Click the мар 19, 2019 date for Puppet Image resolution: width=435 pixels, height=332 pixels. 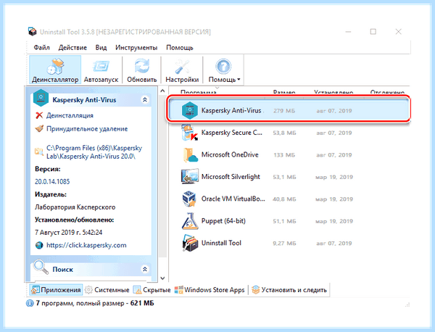(x=333, y=221)
